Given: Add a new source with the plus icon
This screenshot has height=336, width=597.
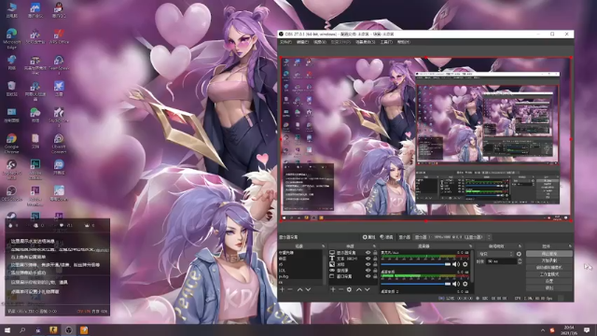Looking at the screenshot, I should (x=333, y=289).
